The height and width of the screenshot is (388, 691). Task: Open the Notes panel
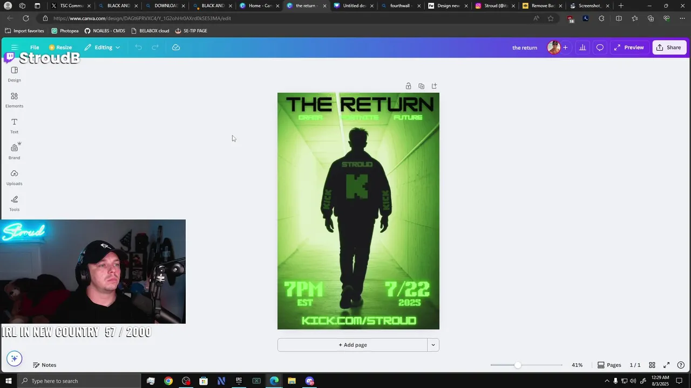click(x=44, y=365)
